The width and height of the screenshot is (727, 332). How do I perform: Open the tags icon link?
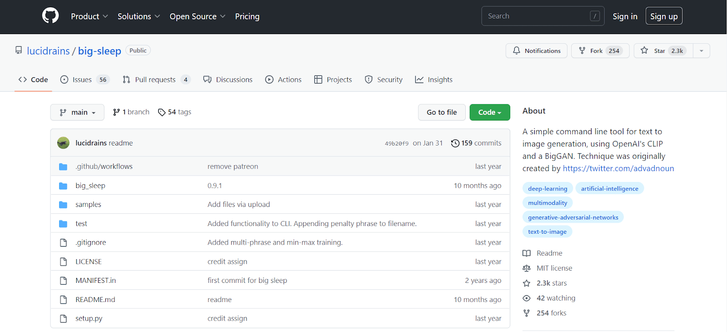162,112
